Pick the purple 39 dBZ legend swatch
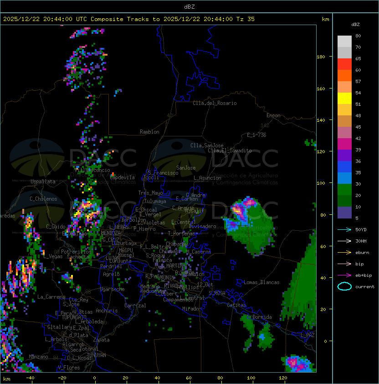This screenshot has height=384, width=379. (344, 156)
